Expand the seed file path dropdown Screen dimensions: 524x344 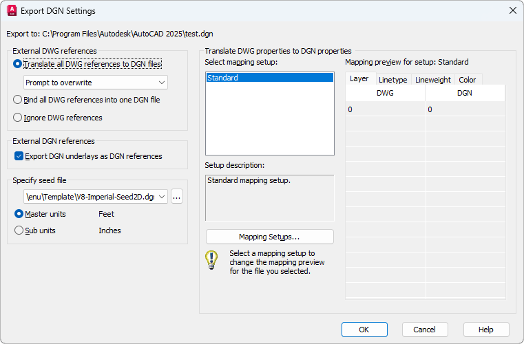(162, 197)
